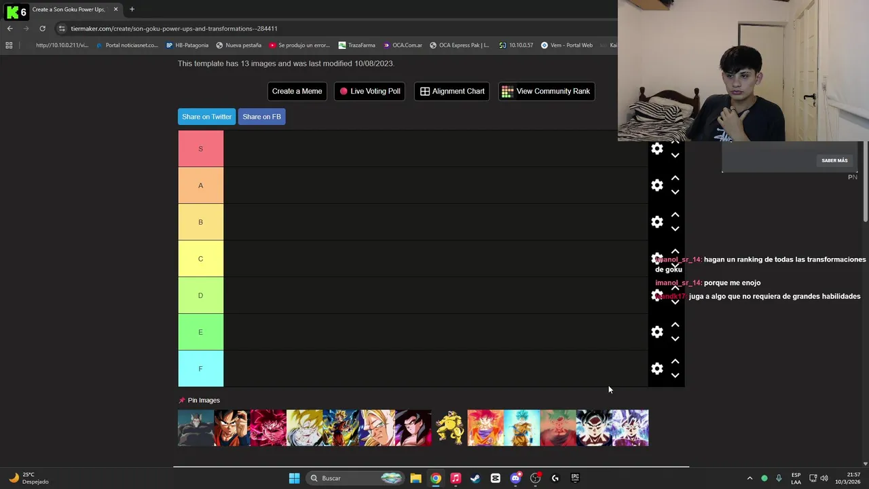Reload the TierMaker page
The width and height of the screenshot is (869, 489).
tap(42, 29)
